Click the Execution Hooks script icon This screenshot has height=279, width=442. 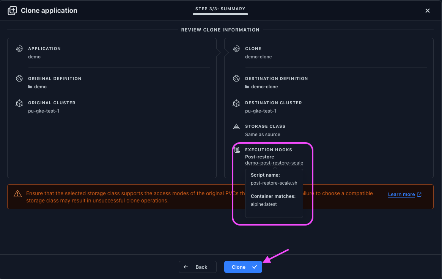click(x=236, y=150)
